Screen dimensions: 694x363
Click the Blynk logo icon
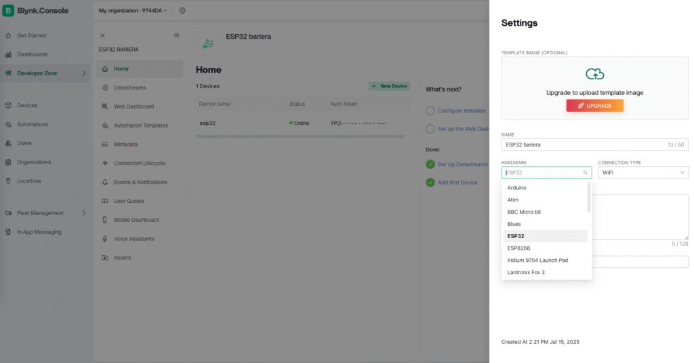coord(8,10)
